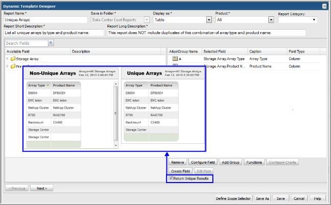
Task: Open the Product dropdown
Action: pos(271,20)
